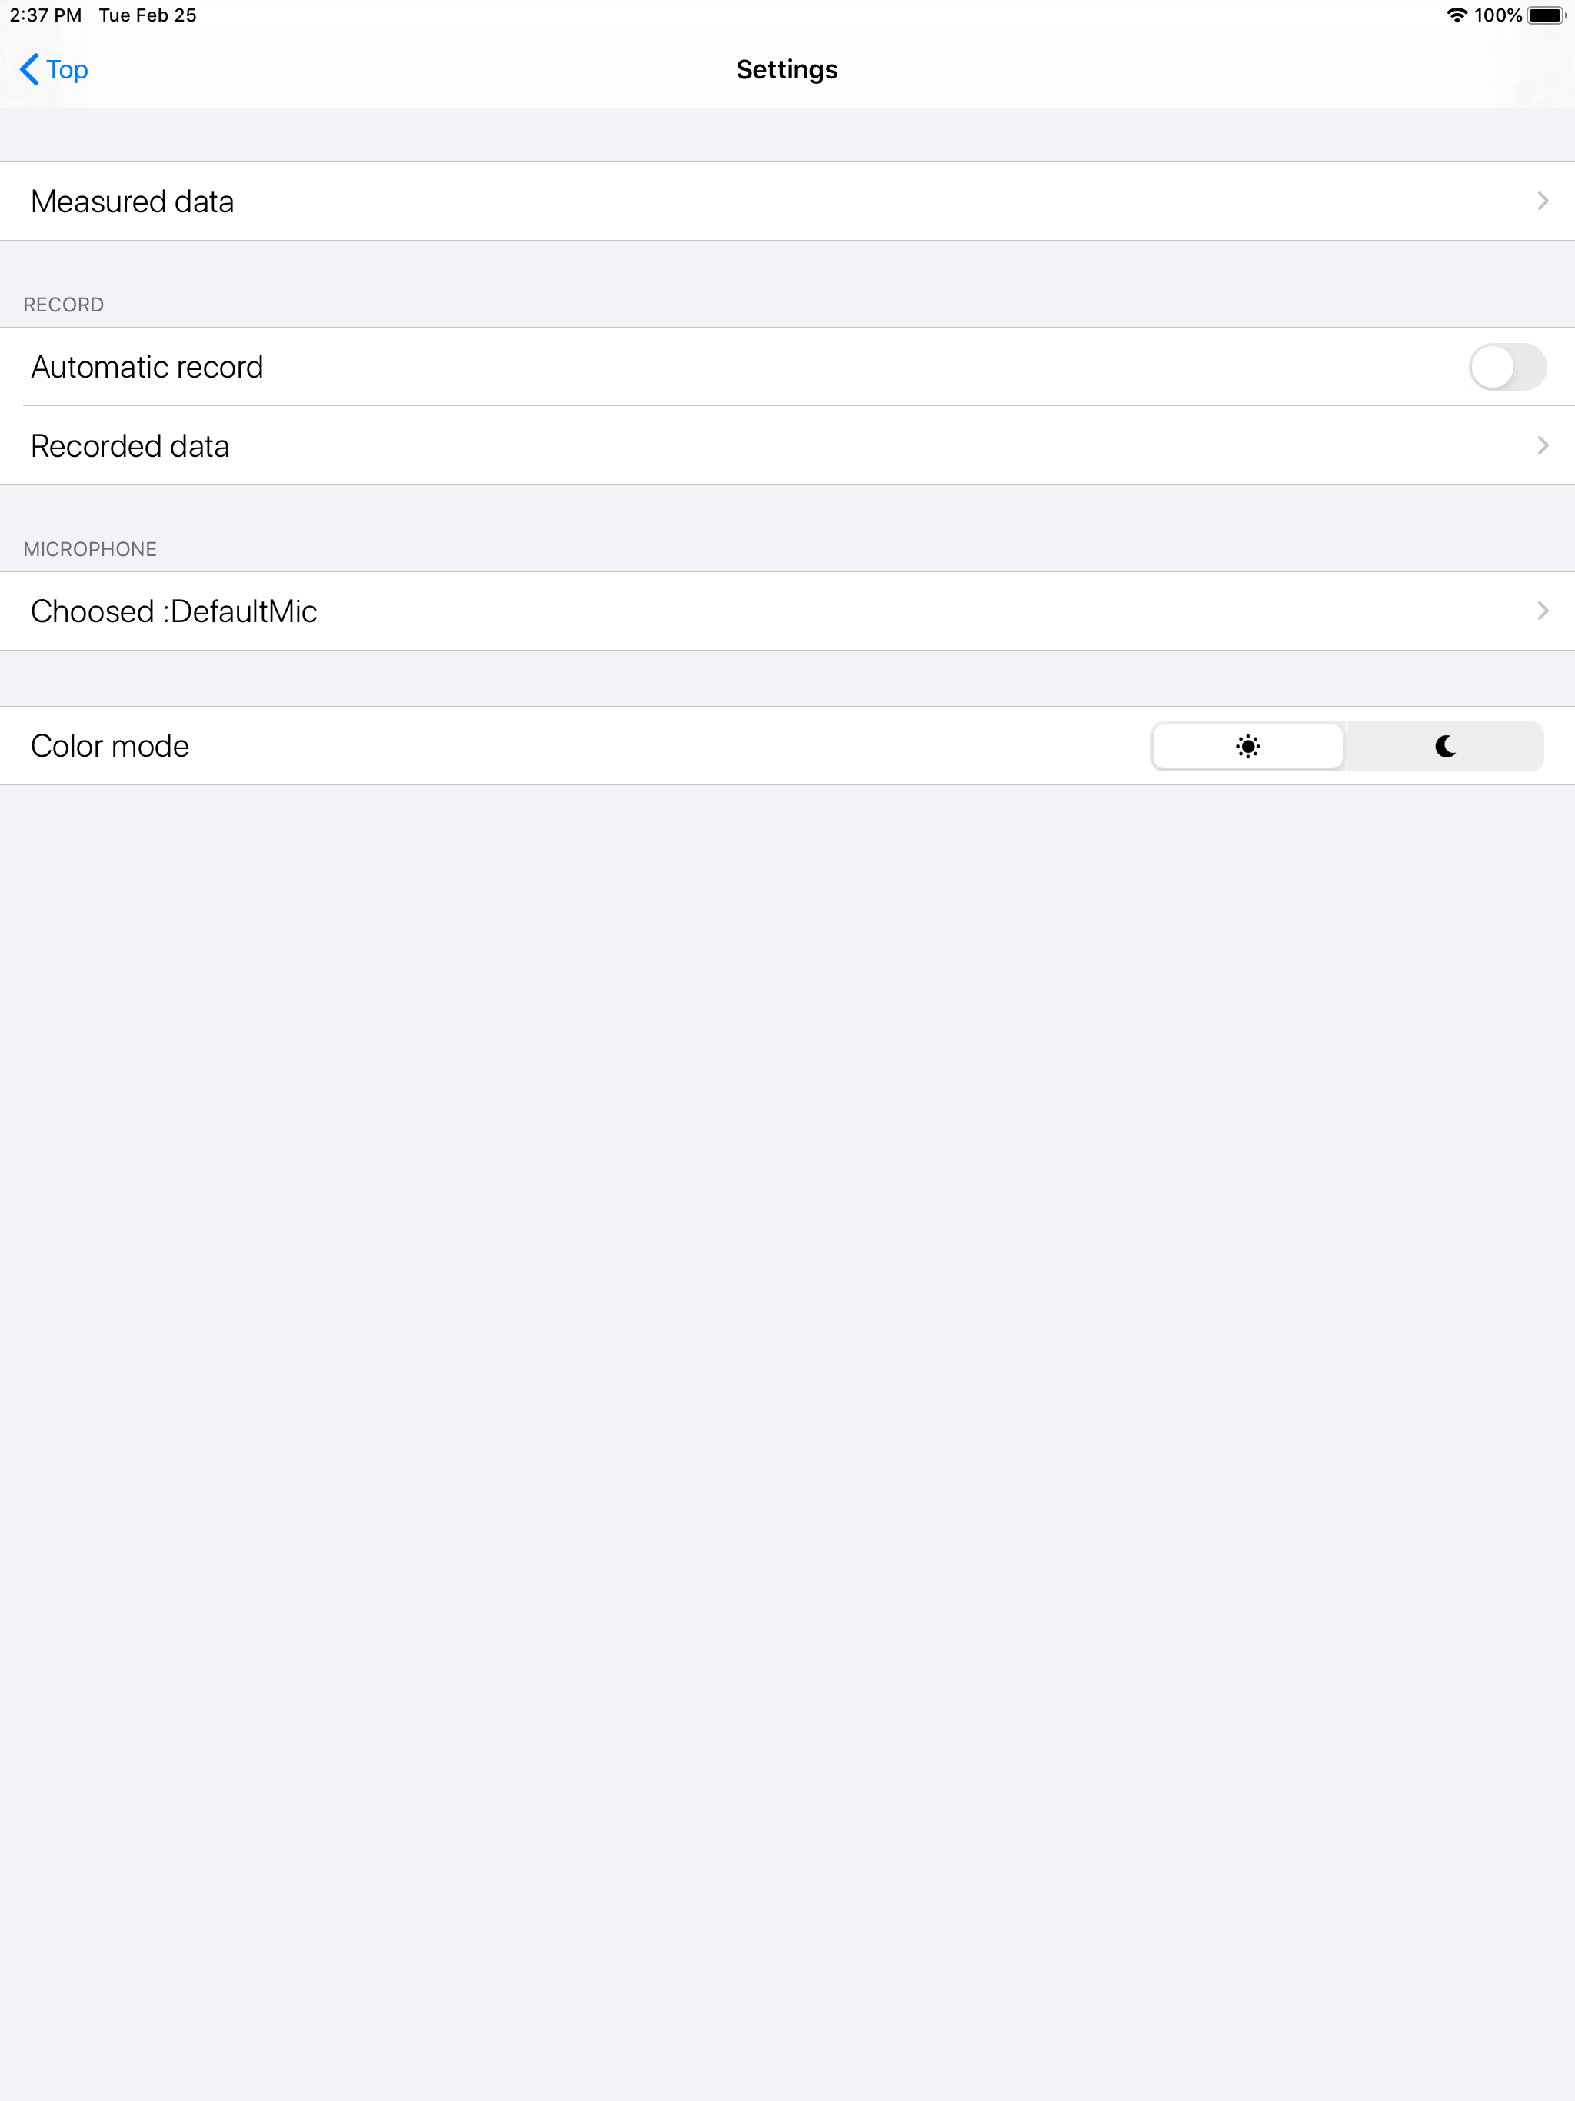Tap the Wi-Fi status icon
Image resolution: width=1575 pixels, height=2101 pixels.
tap(1455, 15)
